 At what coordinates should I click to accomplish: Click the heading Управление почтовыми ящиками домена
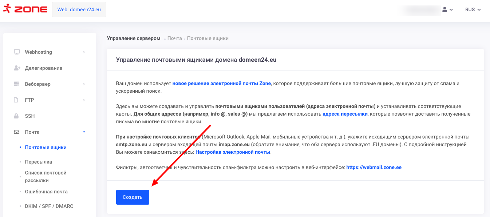click(196, 60)
